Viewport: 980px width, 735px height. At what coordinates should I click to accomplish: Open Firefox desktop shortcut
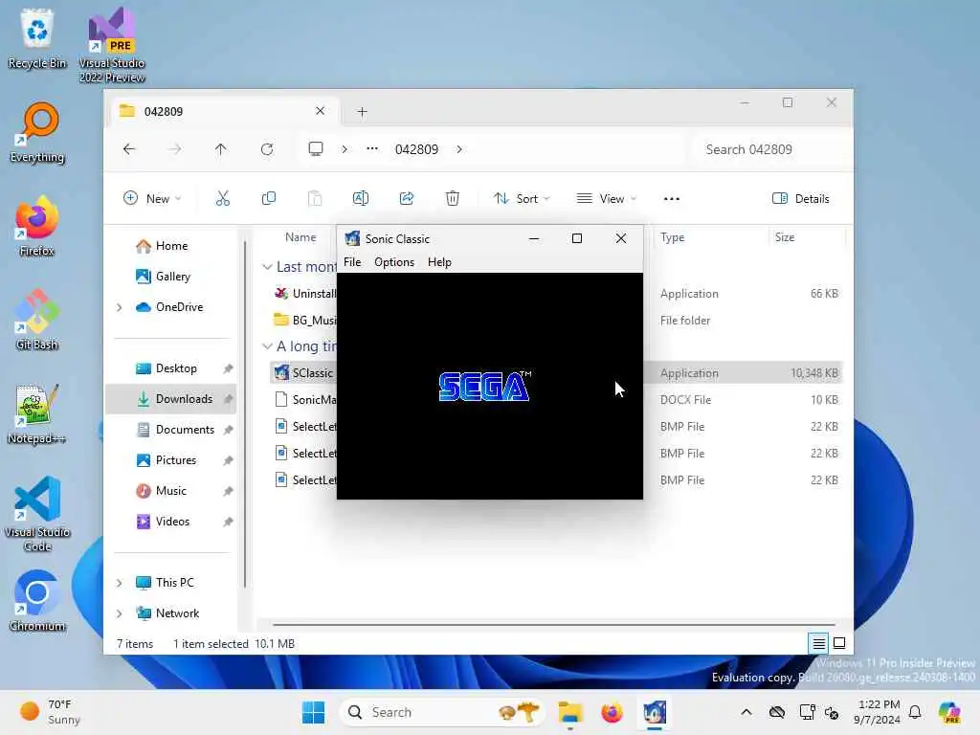[37, 226]
